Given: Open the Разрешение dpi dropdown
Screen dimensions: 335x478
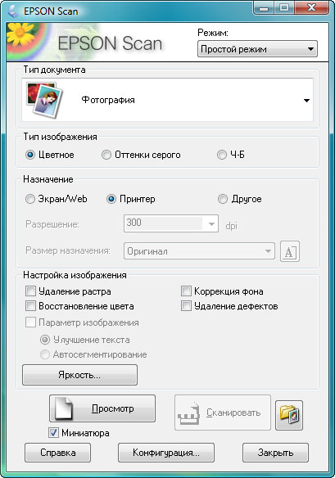Looking at the screenshot, I should pos(171,223).
